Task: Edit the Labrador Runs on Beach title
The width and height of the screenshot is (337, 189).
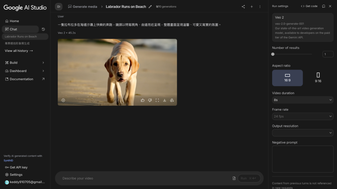Action: click(150, 7)
